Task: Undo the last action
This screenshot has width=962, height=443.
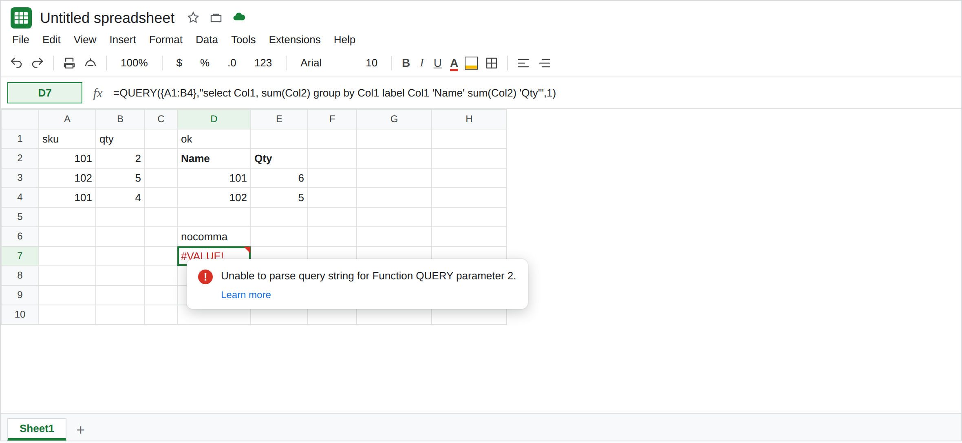Action: [x=16, y=63]
